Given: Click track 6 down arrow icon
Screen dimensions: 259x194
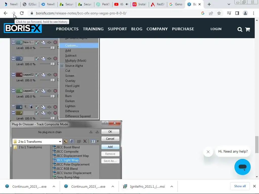Looking at the screenshot, I should pyautogui.click(x=31, y=107).
